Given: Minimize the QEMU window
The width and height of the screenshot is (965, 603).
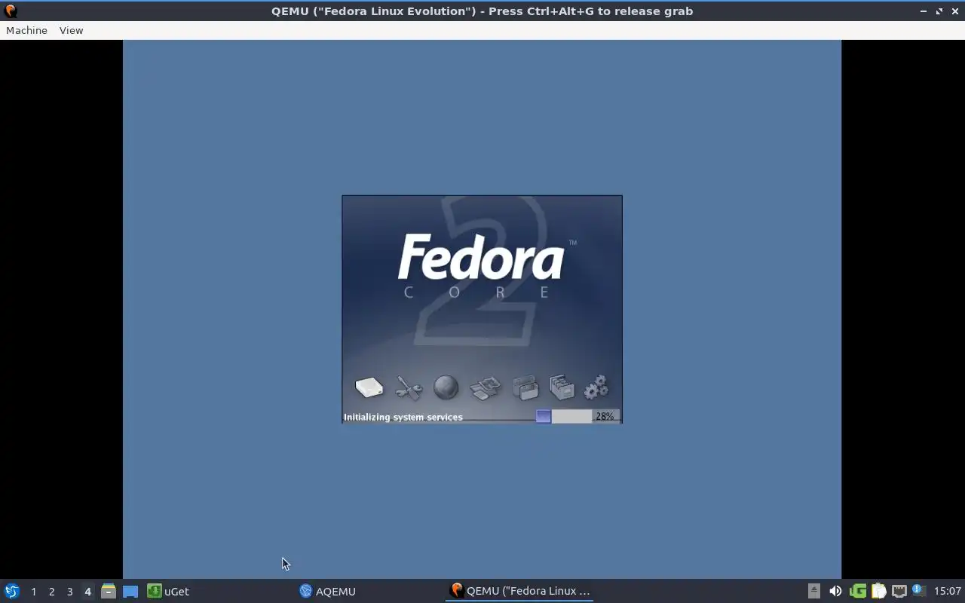Looking at the screenshot, I should (924, 11).
